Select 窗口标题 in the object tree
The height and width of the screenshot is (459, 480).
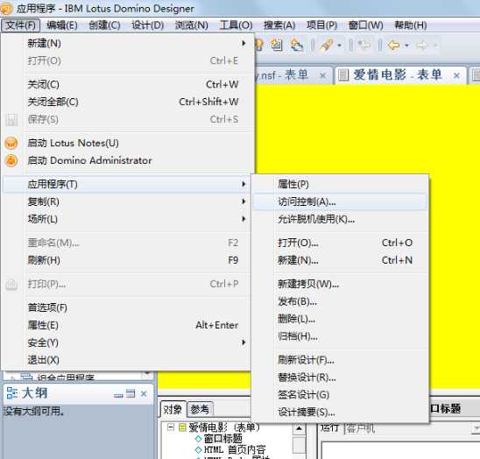(222, 438)
